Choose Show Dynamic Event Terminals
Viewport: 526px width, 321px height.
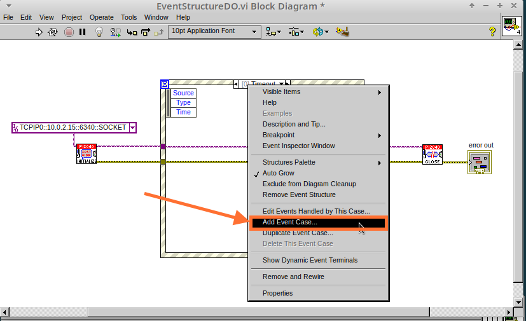point(319,260)
